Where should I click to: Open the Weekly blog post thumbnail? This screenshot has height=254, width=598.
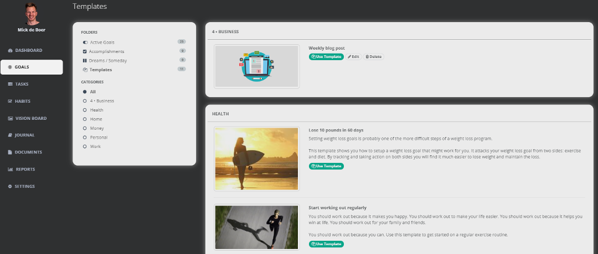tap(257, 67)
